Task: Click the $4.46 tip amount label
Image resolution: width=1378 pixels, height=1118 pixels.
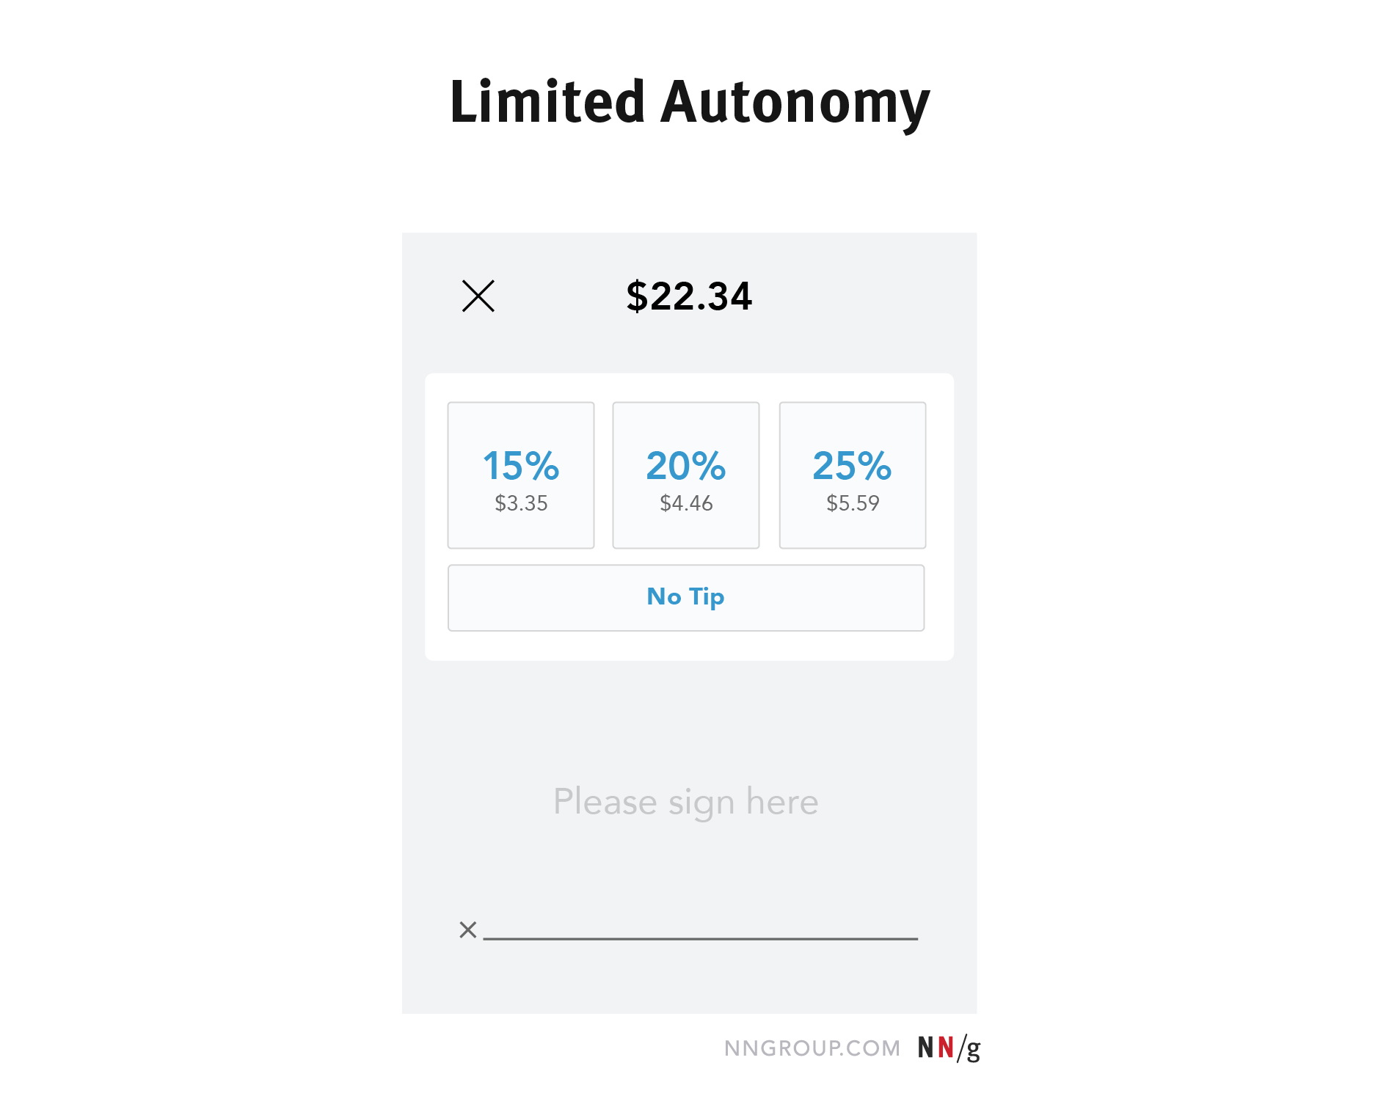Action: [686, 503]
